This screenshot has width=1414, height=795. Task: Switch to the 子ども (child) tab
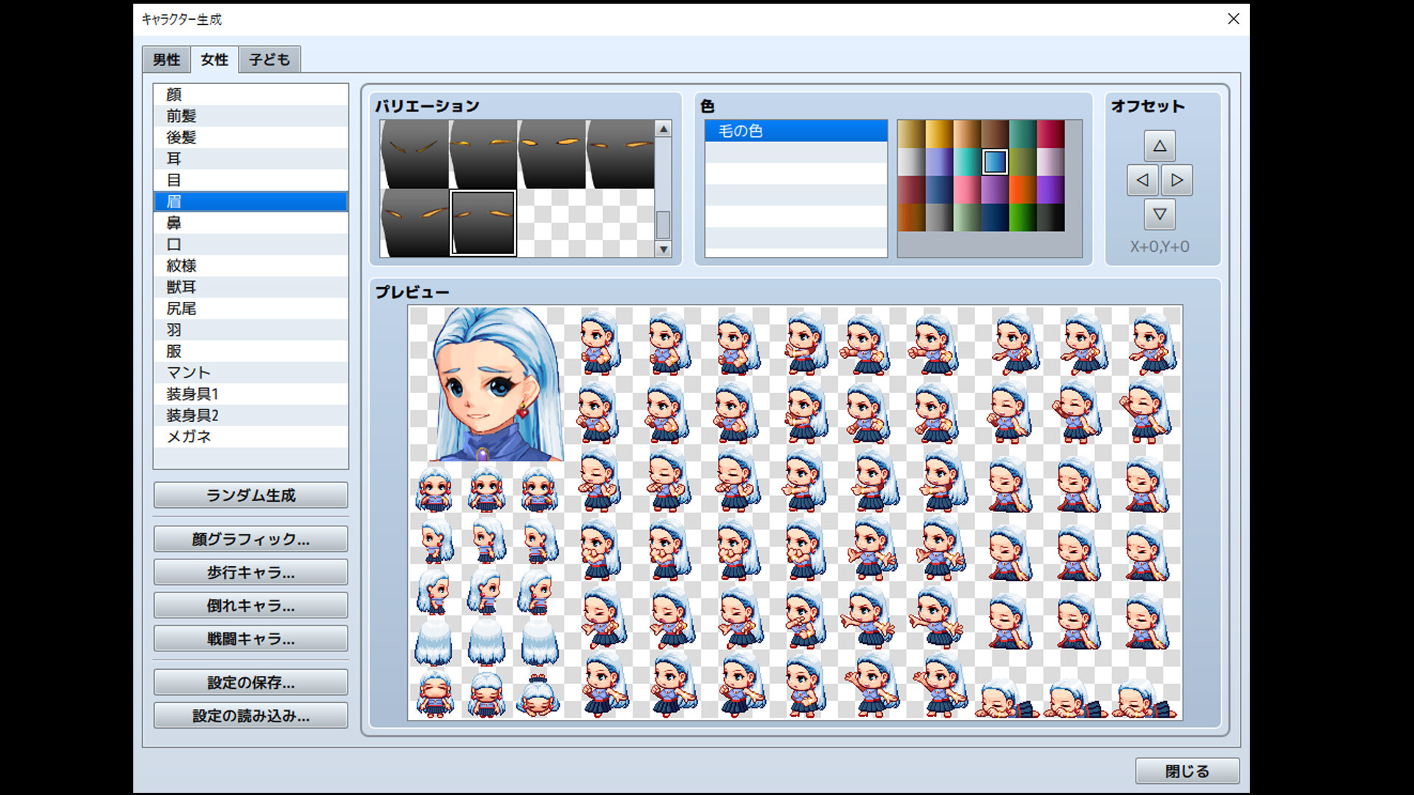click(269, 59)
